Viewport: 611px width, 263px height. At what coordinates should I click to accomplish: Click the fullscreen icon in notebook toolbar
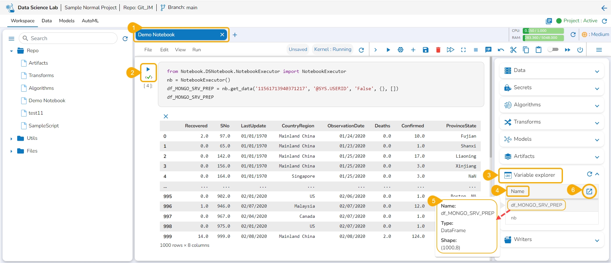463,50
